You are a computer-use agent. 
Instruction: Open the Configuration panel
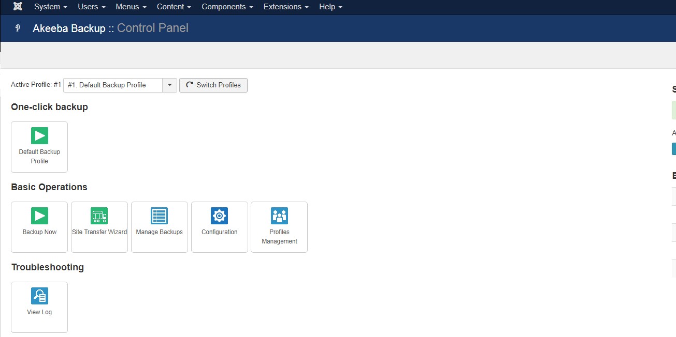click(219, 227)
